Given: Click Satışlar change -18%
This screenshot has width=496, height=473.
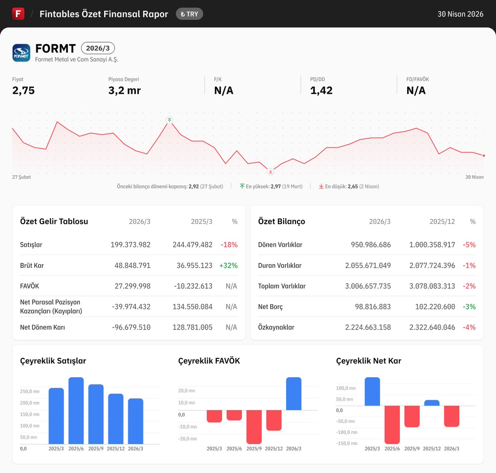Looking at the screenshot, I should [x=229, y=245].
